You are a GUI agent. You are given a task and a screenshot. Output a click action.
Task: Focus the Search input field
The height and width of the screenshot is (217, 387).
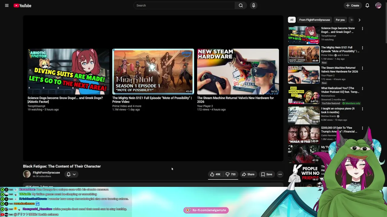[x=184, y=5]
